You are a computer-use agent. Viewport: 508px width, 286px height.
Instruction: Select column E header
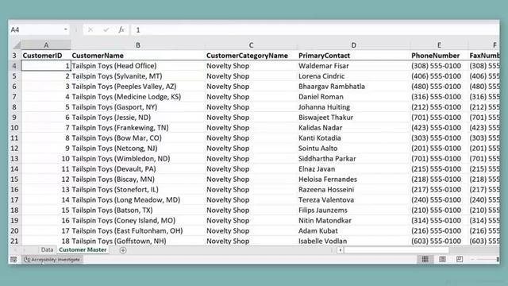pyautogui.click(x=439, y=45)
